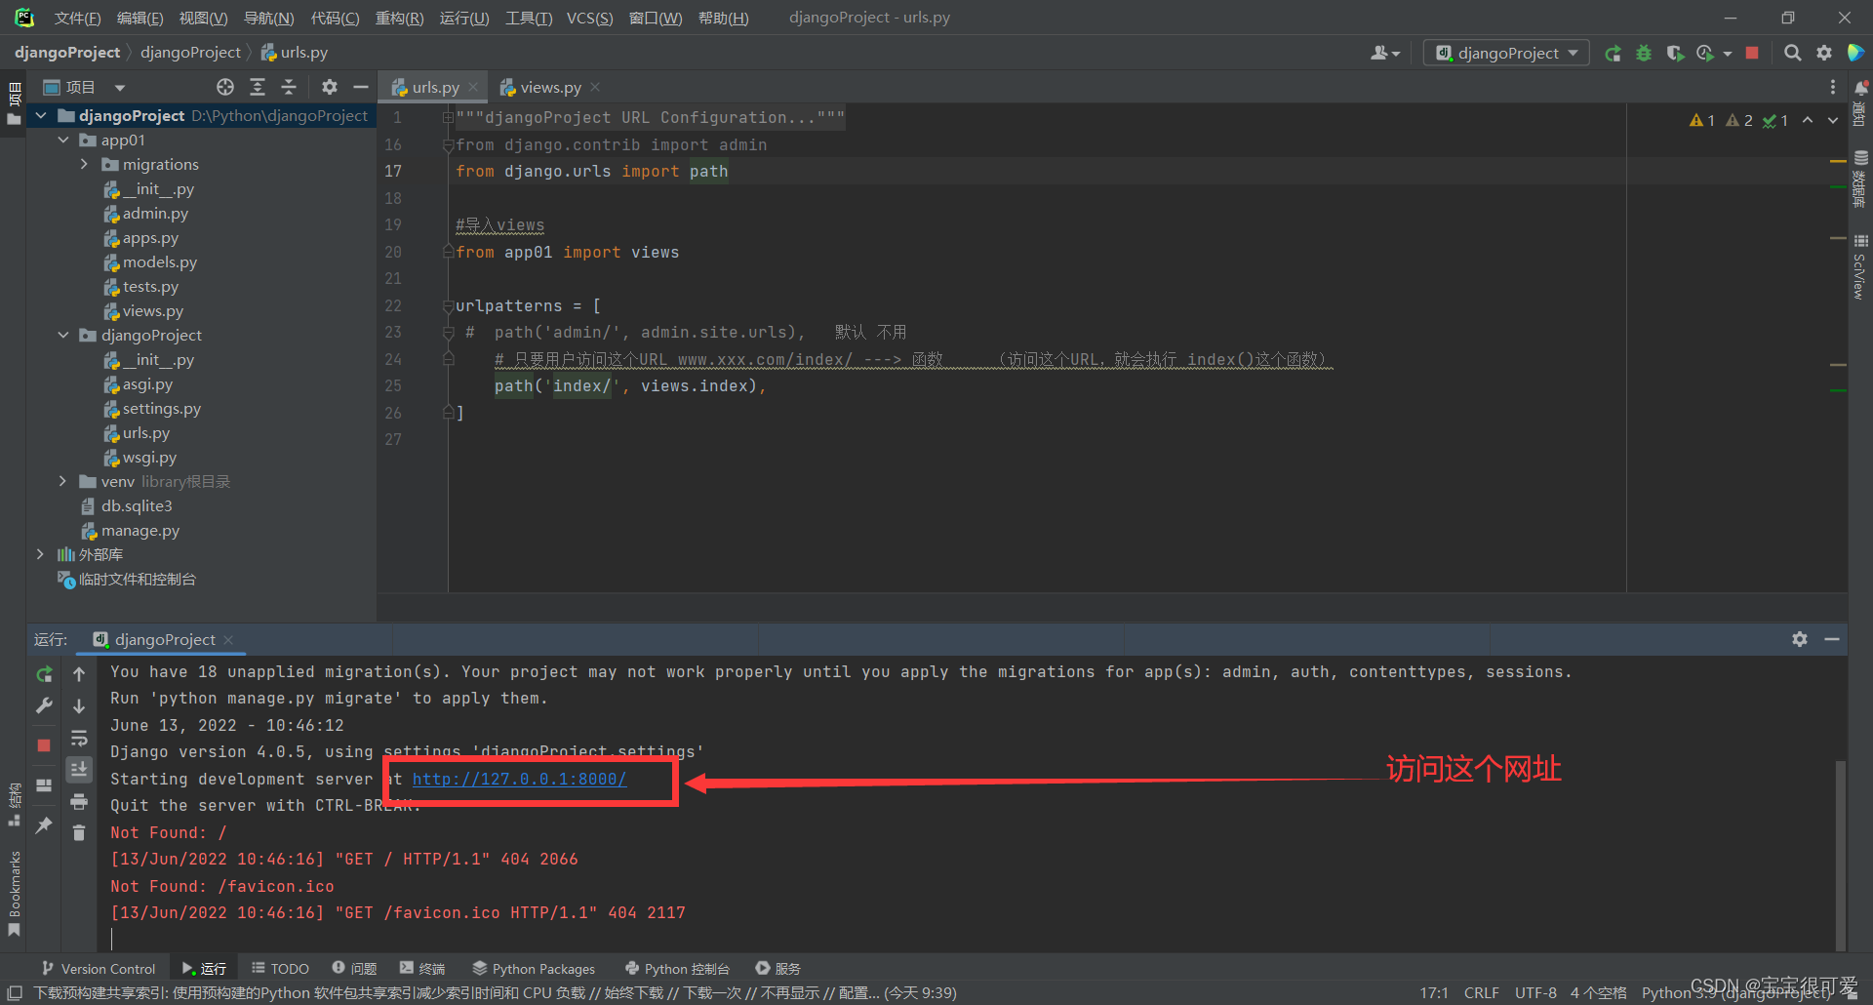The width and height of the screenshot is (1873, 1005).
Task: Select db.sqlite3 in project tree
Action: [136, 505]
